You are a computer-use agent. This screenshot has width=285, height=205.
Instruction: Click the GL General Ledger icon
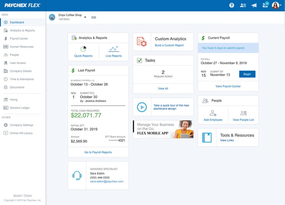point(6,108)
